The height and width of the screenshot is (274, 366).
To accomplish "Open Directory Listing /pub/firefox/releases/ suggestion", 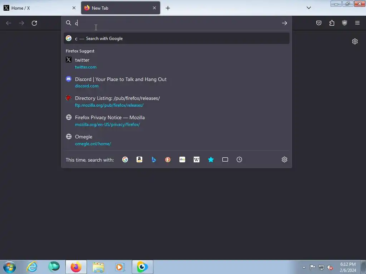I will (177, 102).
